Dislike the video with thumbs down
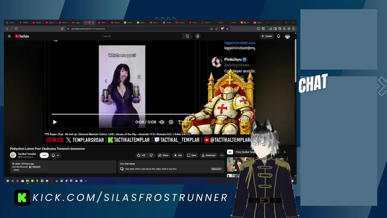This screenshot has height=218, width=387. pyautogui.click(x=151, y=155)
